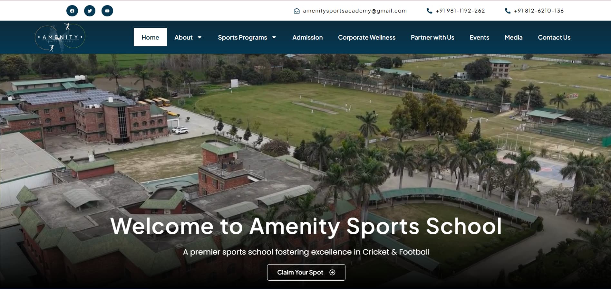
Task: Go to the Contact Us page
Action: click(x=554, y=37)
